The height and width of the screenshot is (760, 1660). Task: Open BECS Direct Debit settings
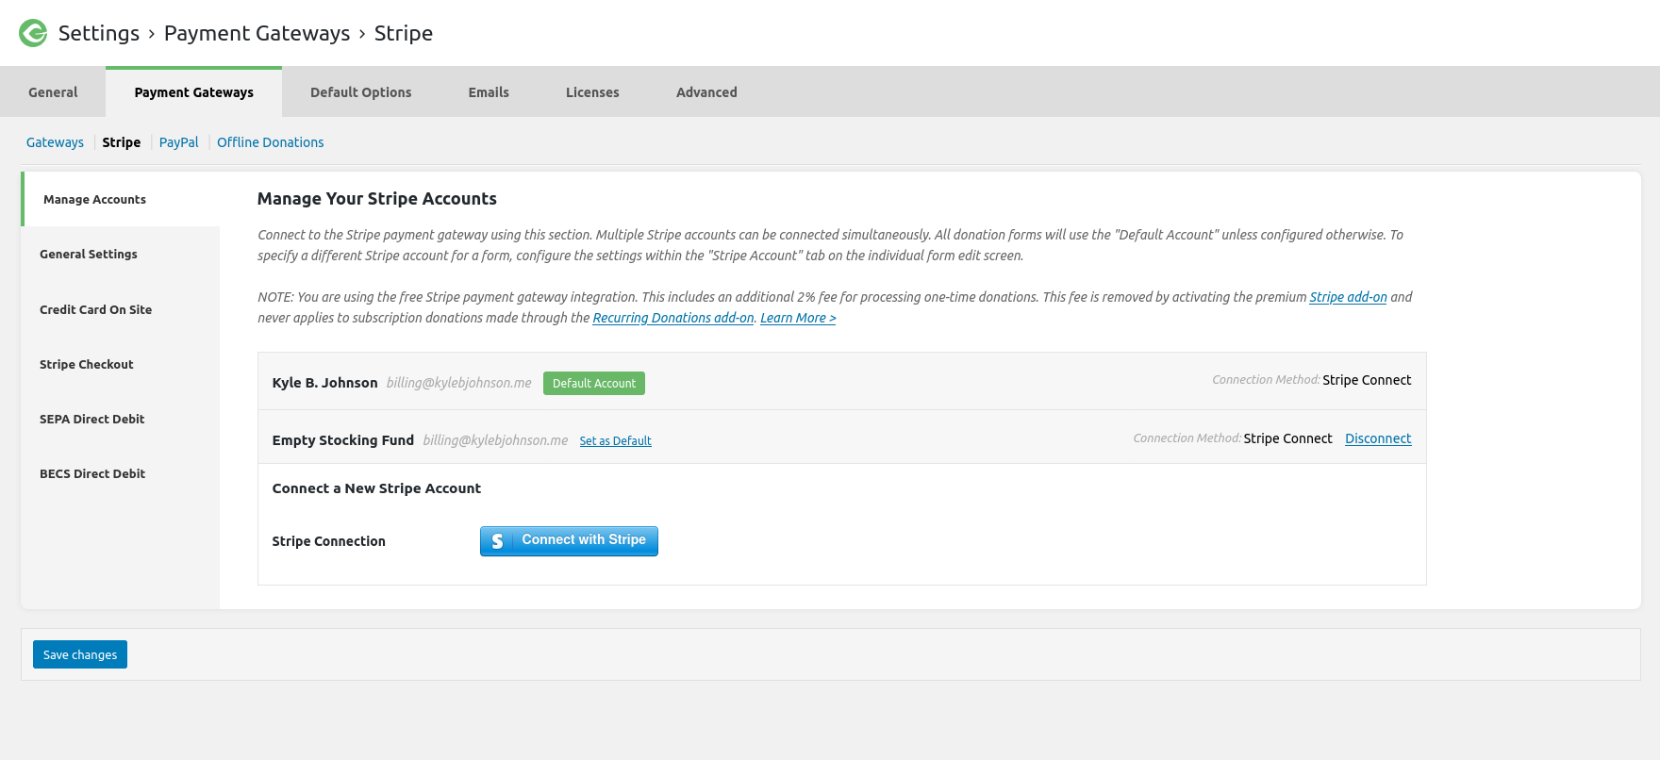click(121, 473)
